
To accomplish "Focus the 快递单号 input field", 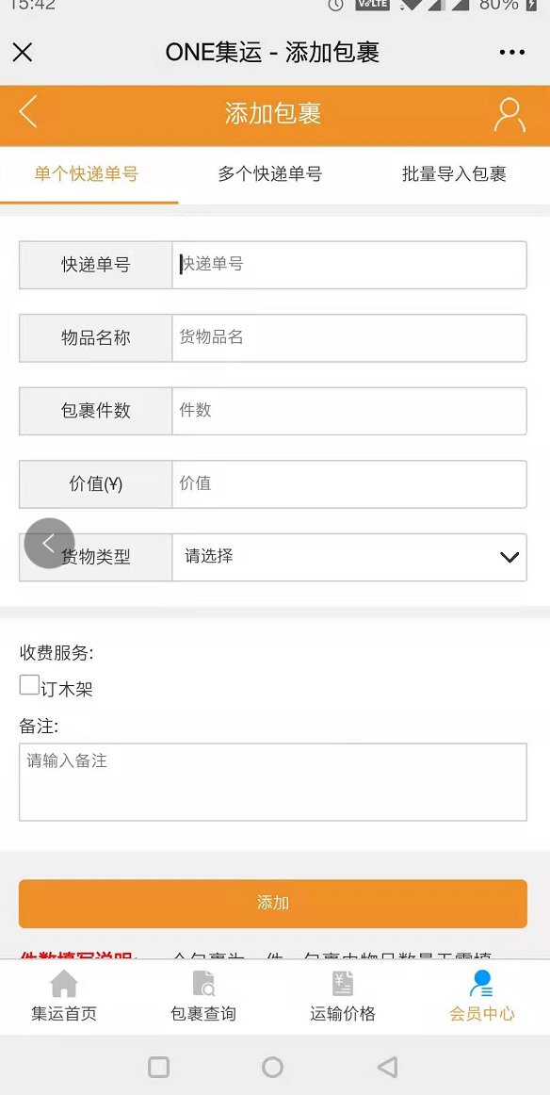I will click(349, 265).
